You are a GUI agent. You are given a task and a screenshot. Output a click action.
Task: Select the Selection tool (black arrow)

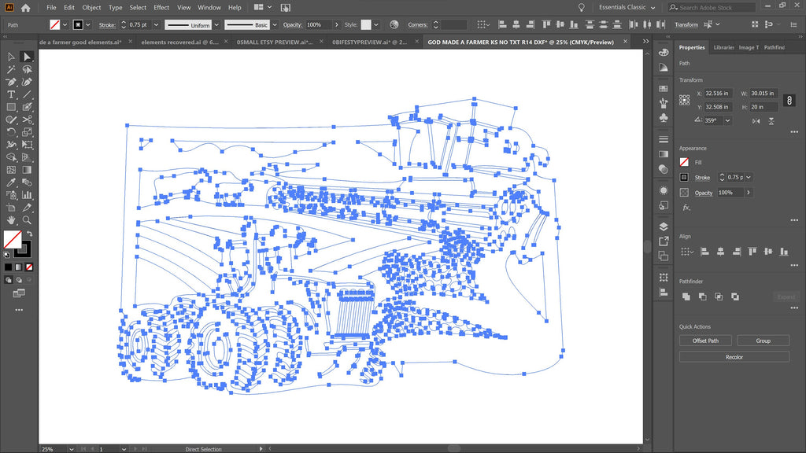coord(11,57)
